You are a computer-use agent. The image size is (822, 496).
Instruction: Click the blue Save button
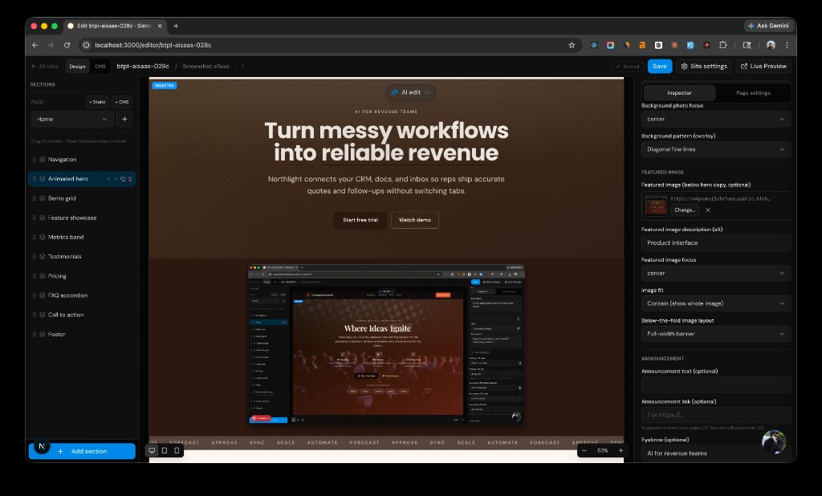(659, 67)
